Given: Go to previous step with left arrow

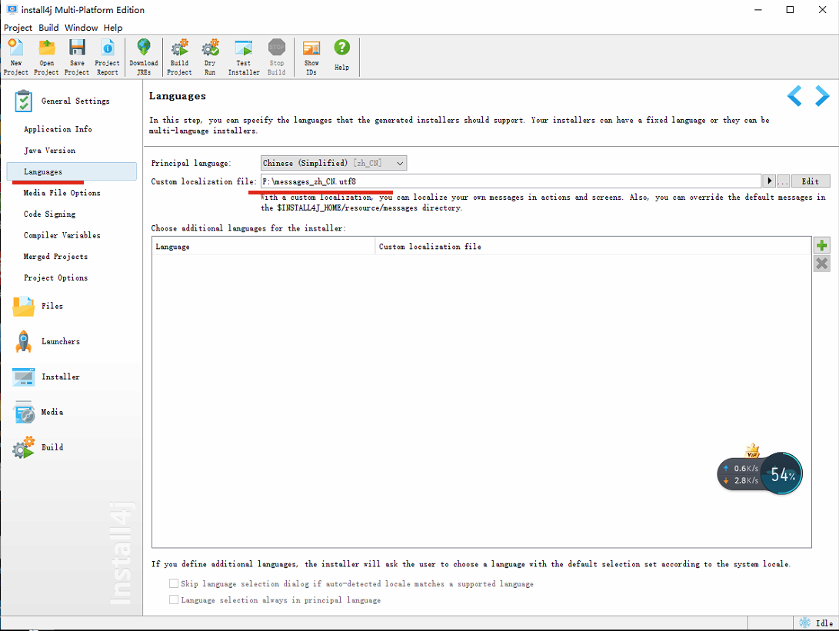Looking at the screenshot, I should [x=794, y=96].
